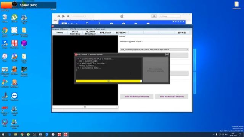Click the 0% progress bar under black panel
244x137 pixels.
pyautogui.click(x=85, y=107)
